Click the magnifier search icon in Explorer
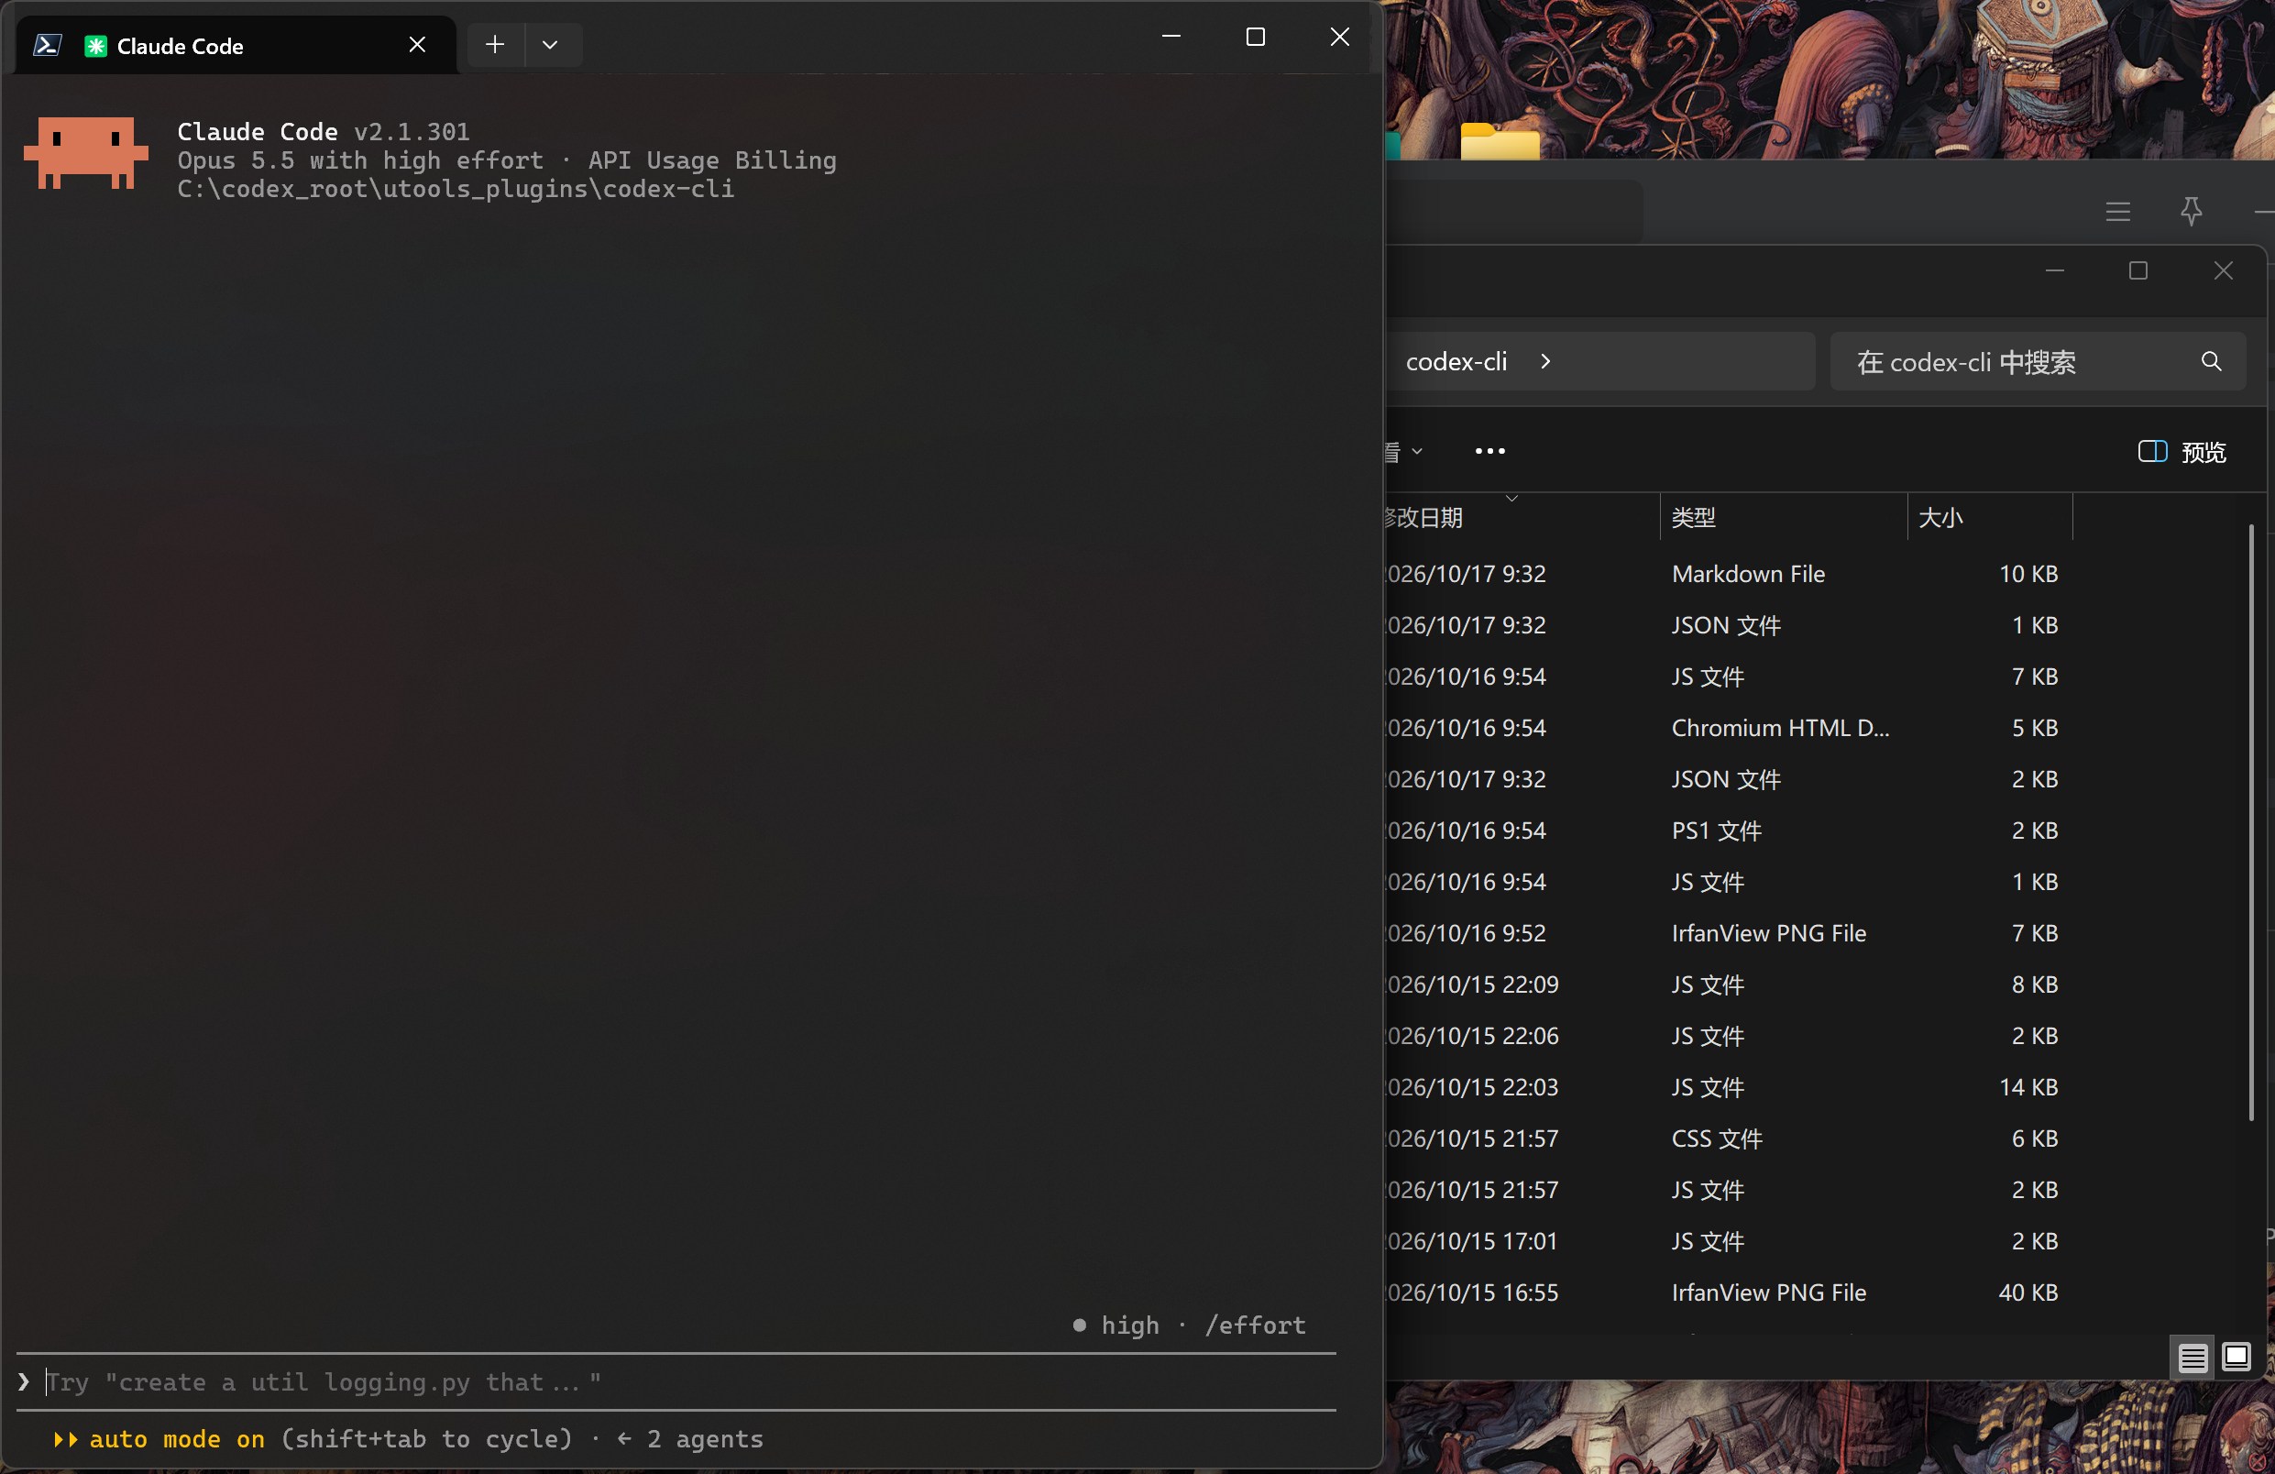The height and width of the screenshot is (1474, 2275). click(2211, 361)
